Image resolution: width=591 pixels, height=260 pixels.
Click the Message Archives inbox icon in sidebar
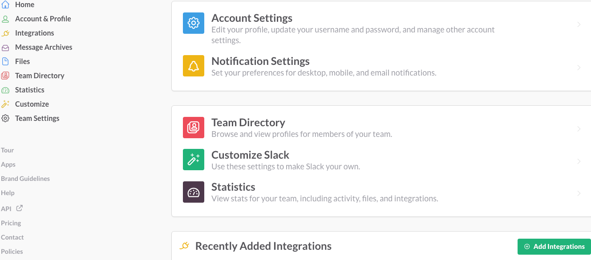(x=5, y=48)
